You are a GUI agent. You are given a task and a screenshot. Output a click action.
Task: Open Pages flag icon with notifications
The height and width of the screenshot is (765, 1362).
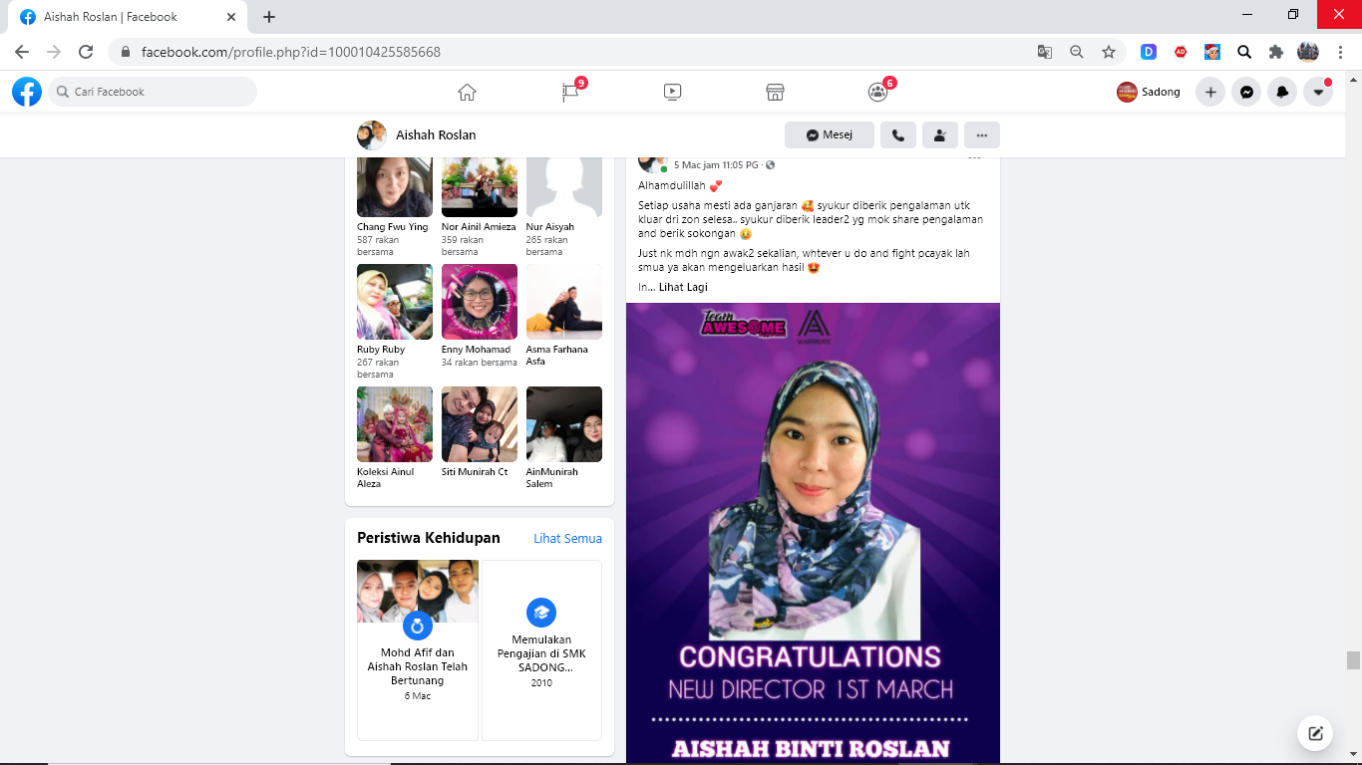pyautogui.click(x=570, y=92)
